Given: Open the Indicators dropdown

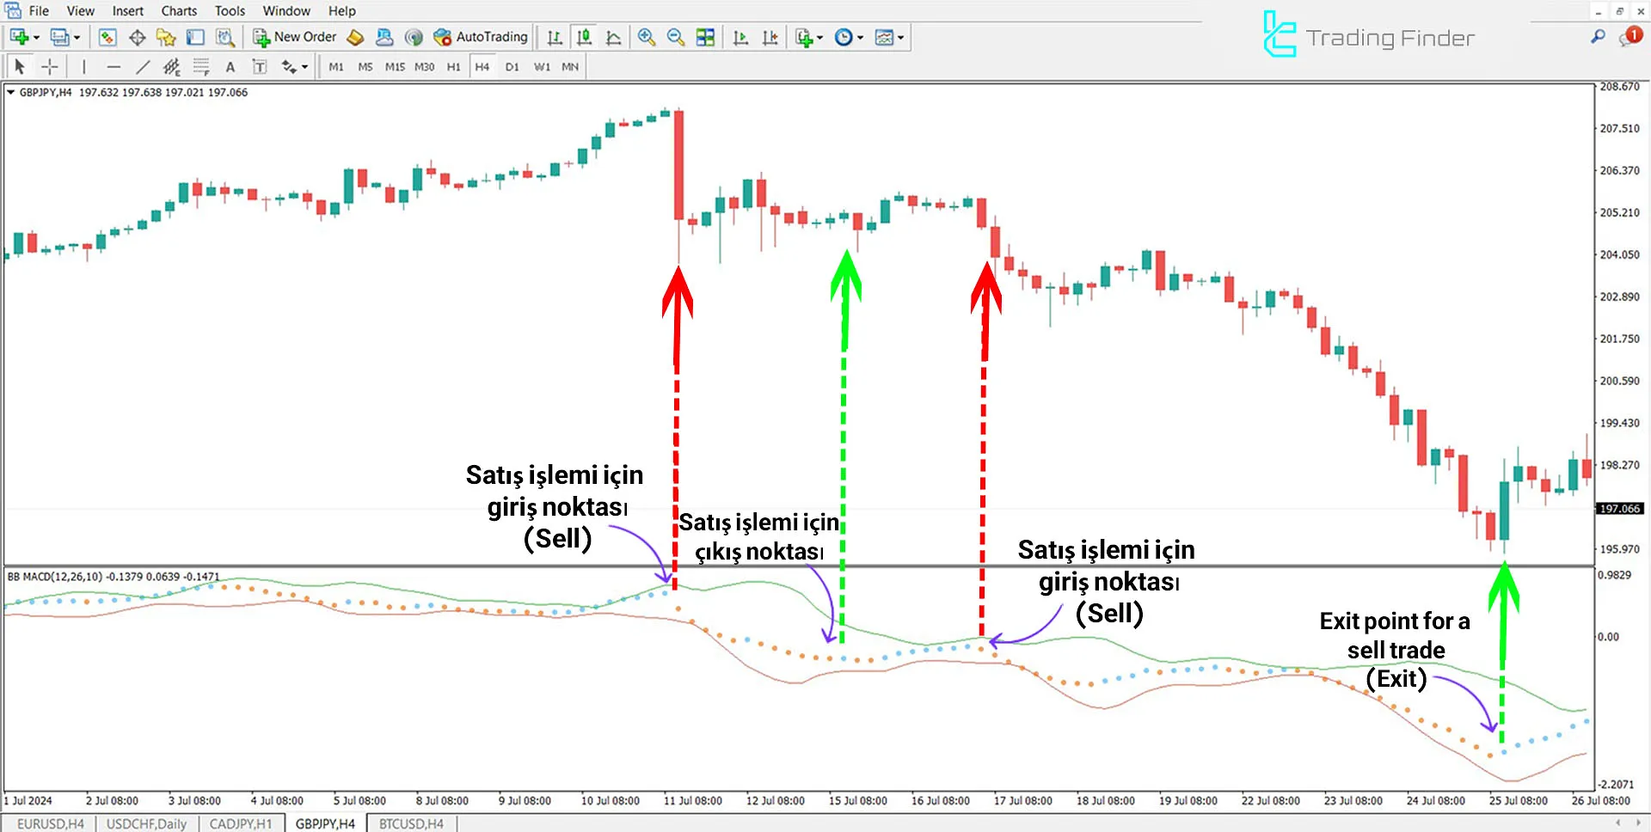Looking at the screenshot, I should (804, 37).
